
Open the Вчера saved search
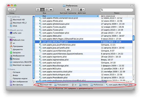(14, 75)
